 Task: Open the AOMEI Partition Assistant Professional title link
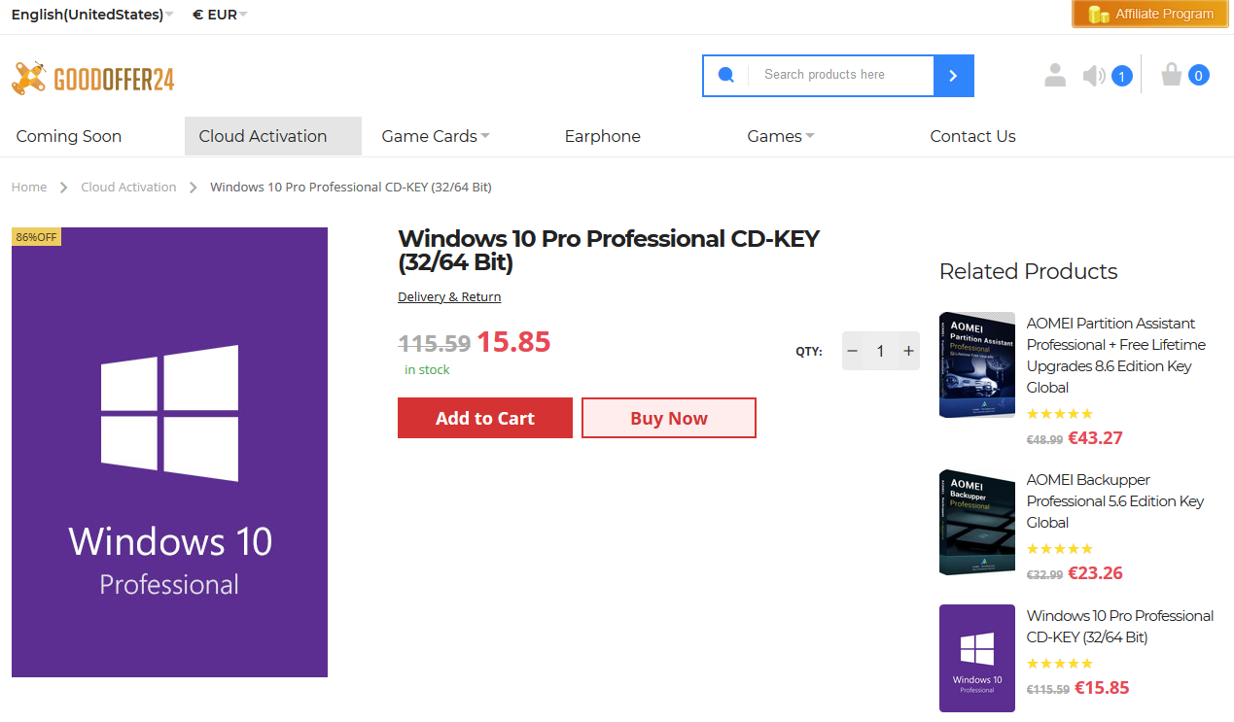[x=1116, y=355]
